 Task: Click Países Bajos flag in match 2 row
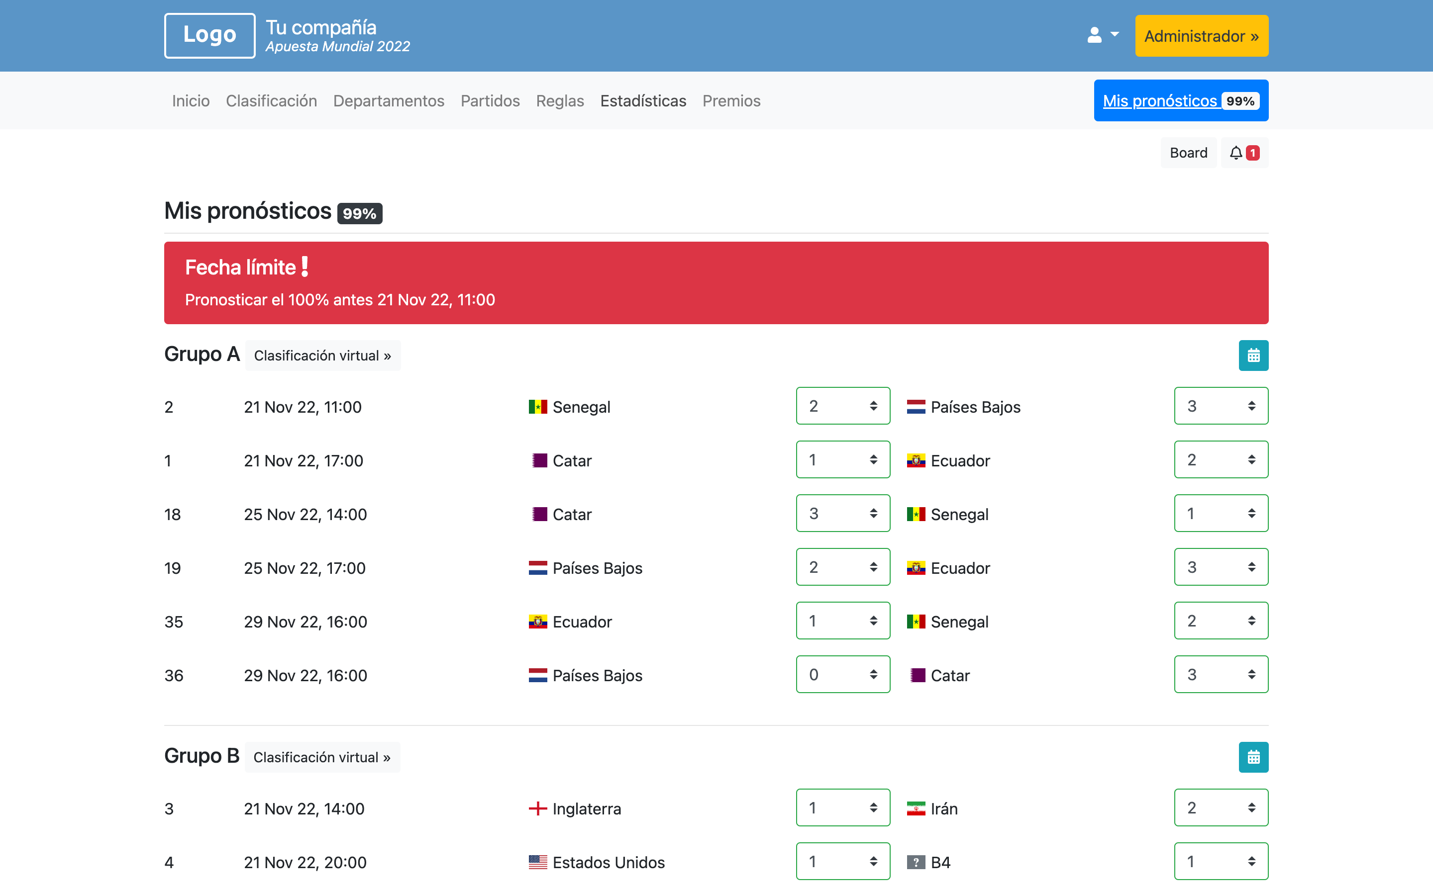(x=916, y=407)
